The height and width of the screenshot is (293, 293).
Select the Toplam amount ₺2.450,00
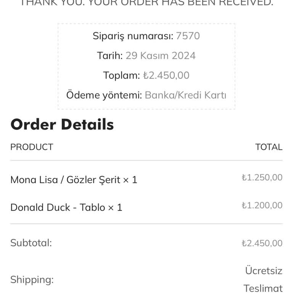166,76
